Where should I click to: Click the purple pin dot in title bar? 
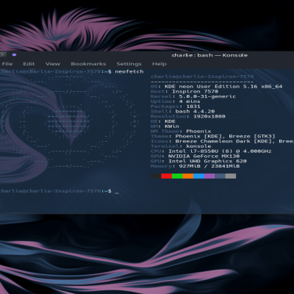14,55
